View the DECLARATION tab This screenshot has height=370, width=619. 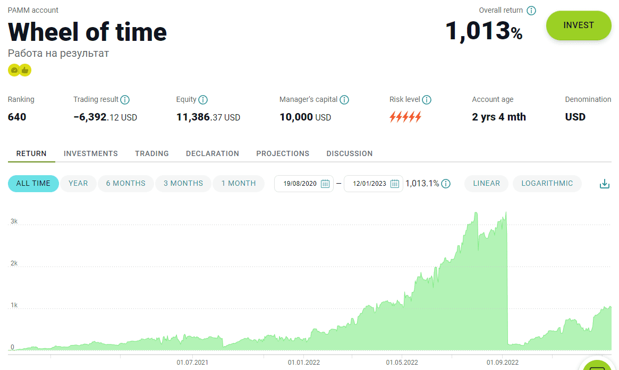coord(213,154)
